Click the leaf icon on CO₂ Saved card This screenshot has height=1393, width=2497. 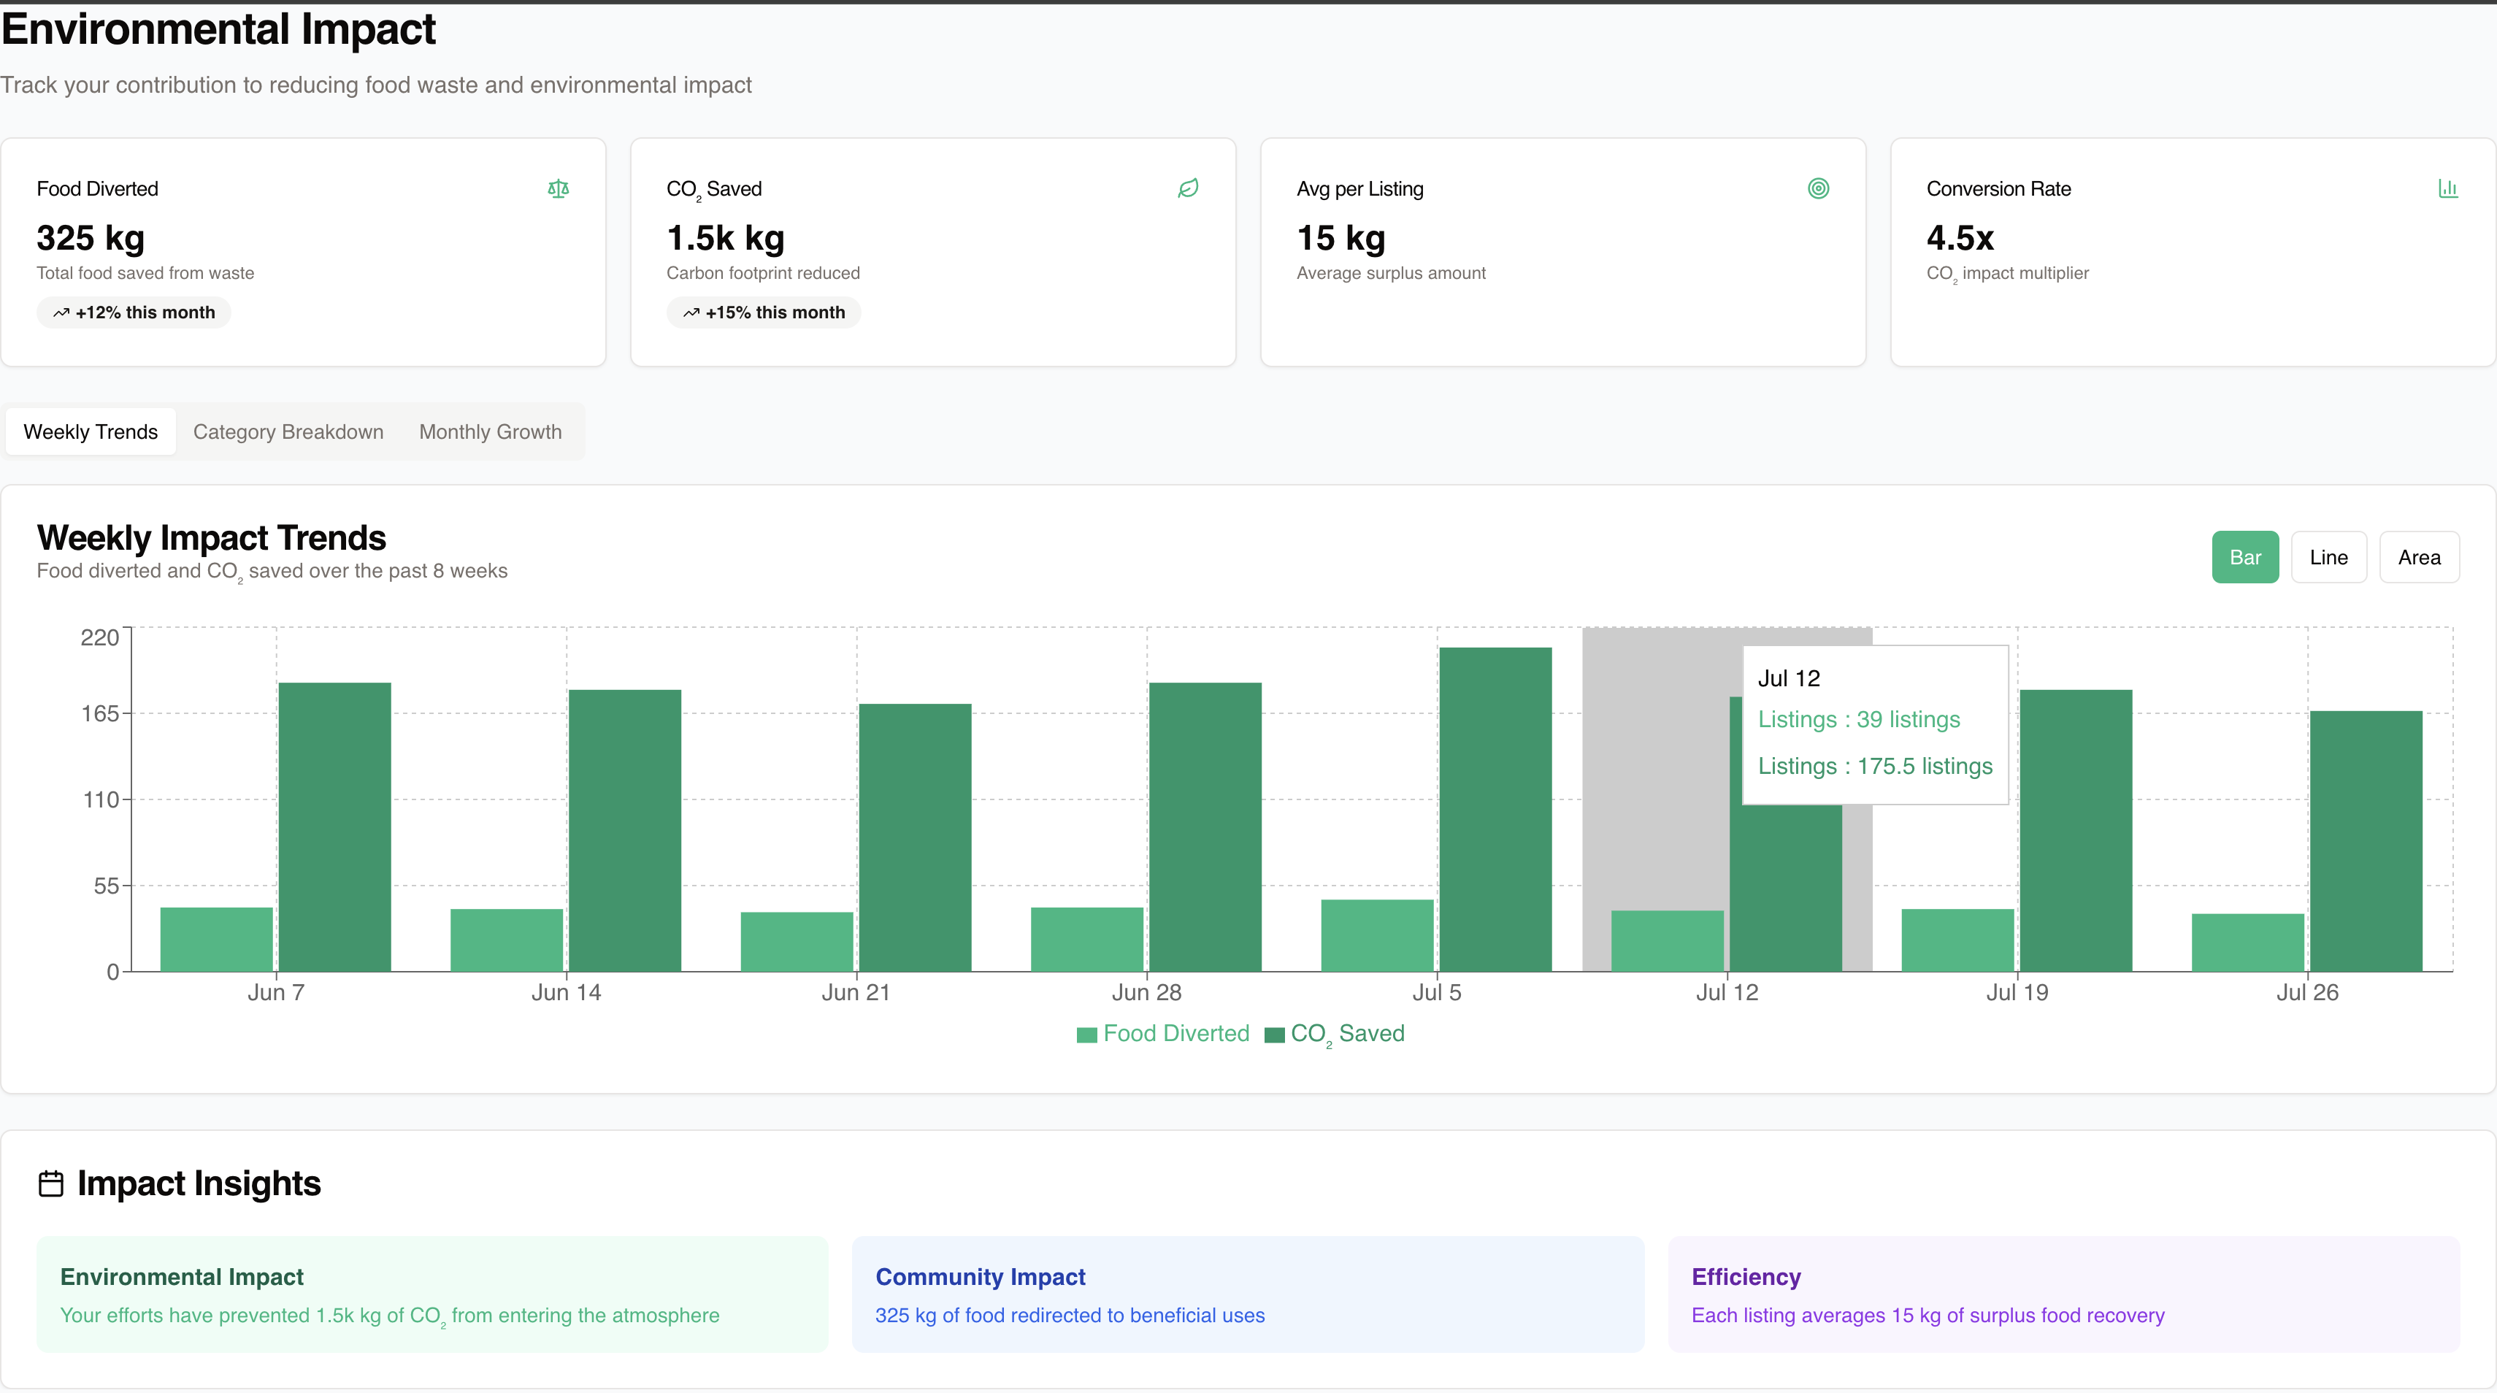(1187, 188)
